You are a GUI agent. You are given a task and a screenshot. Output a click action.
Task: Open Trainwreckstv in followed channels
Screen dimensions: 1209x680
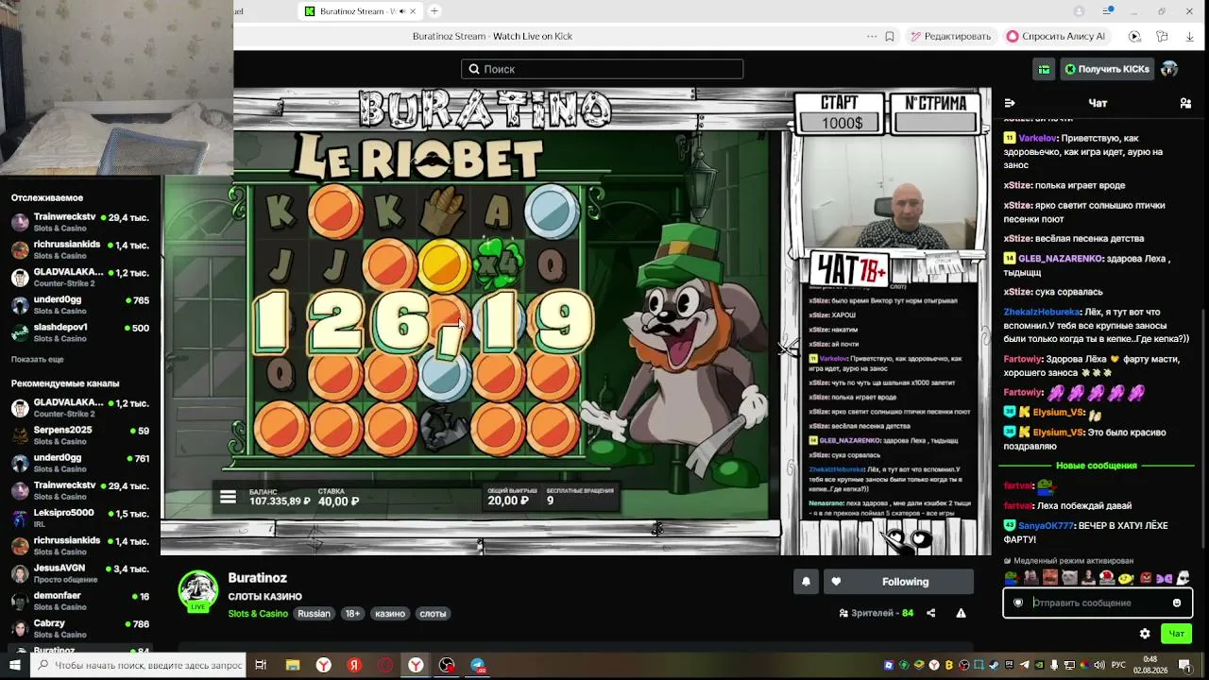[80, 222]
